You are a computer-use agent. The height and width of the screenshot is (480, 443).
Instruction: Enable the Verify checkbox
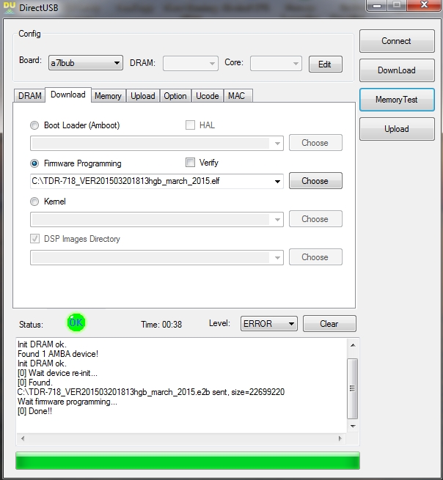pyautogui.click(x=190, y=163)
